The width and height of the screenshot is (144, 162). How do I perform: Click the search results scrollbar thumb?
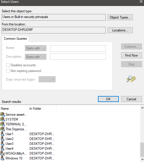pos(142,150)
